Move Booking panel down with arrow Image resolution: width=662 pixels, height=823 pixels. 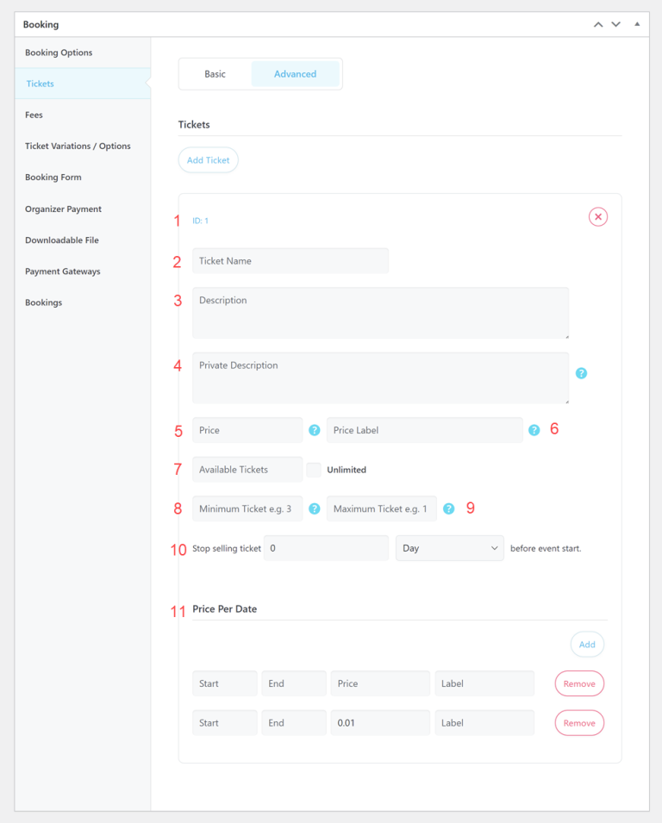615,24
